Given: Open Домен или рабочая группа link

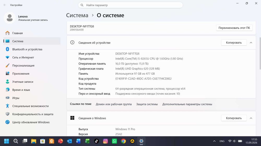Looking at the screenshot, I should pos(114,104).
